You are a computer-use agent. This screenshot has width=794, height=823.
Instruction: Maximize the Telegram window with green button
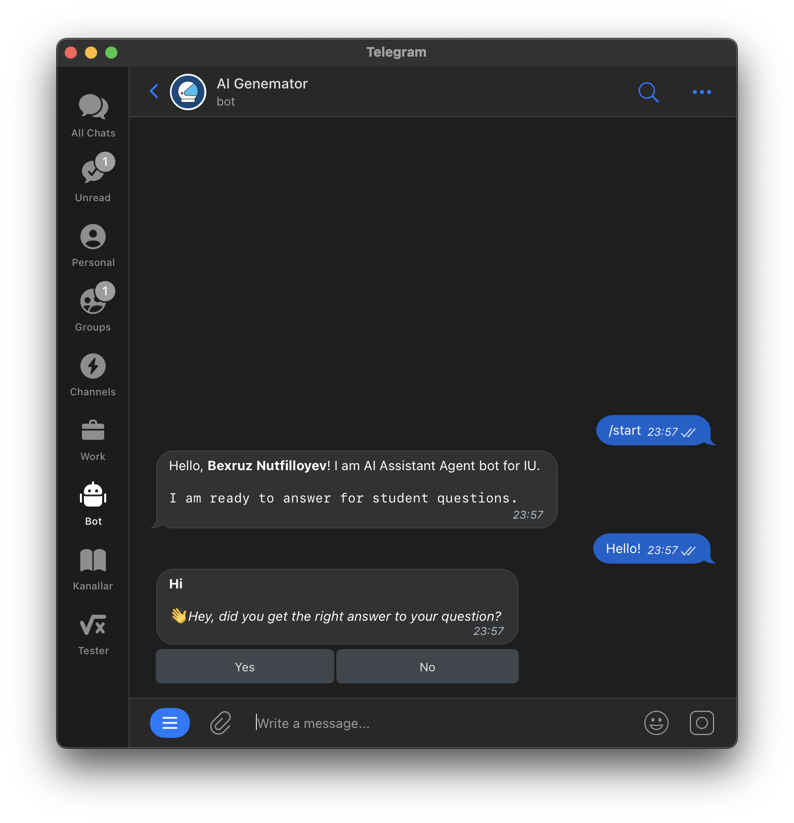(x=111, y=53)
